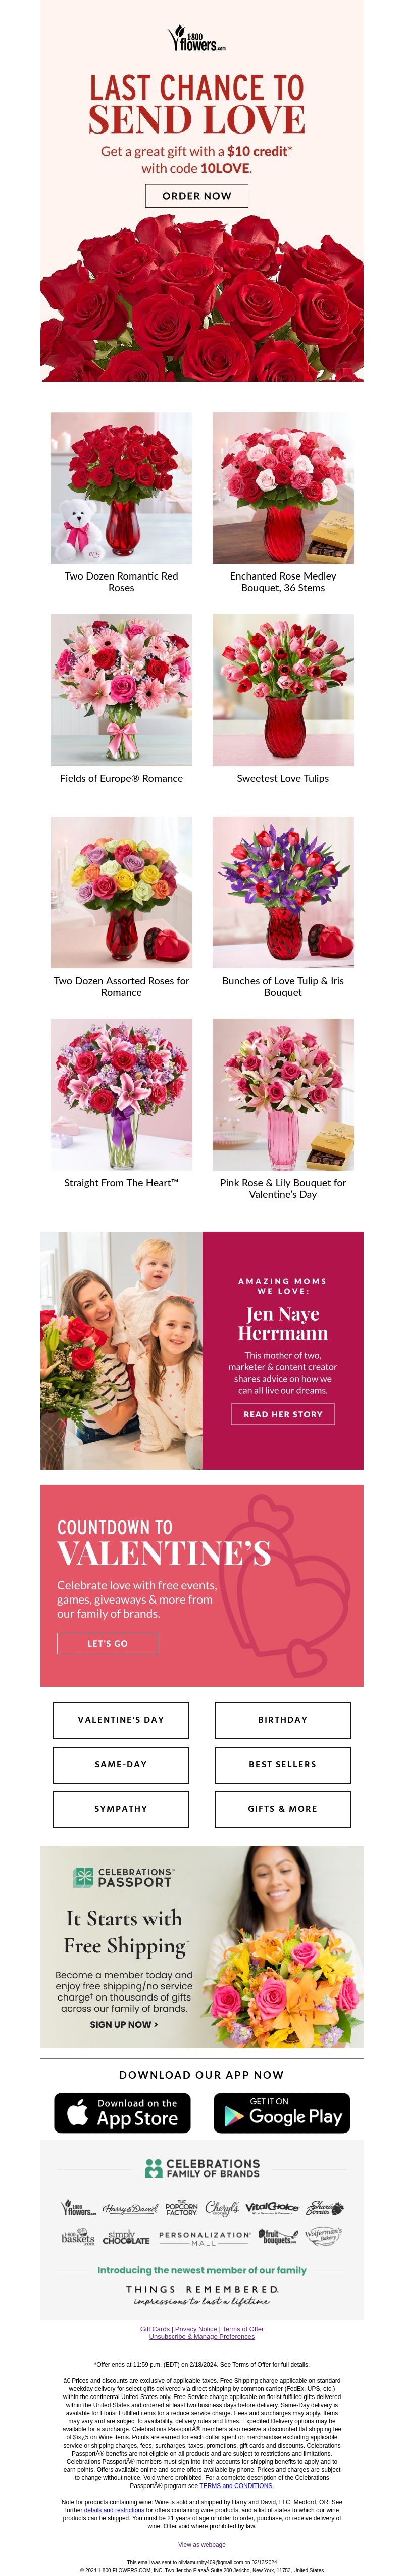The image size is (404, 2576).
Task: Click Unsubscribe & Manage Preferences link
Action: [x=201, y=2337]
